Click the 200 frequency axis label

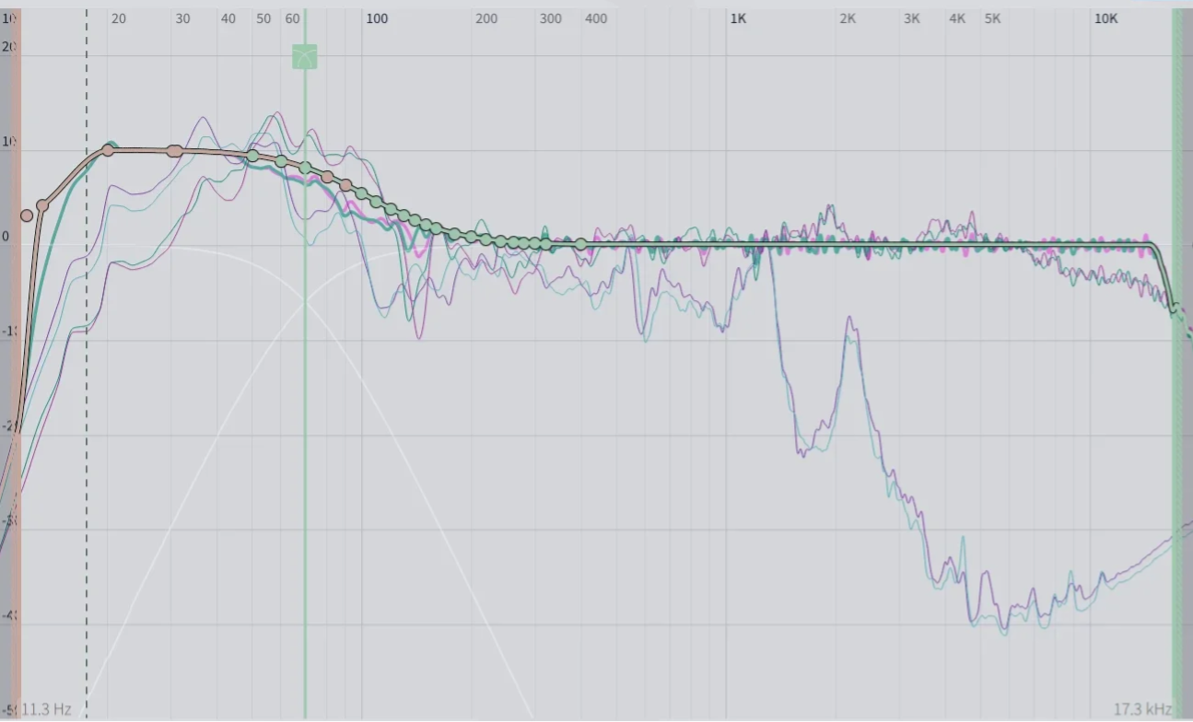(x=486, y=18)
